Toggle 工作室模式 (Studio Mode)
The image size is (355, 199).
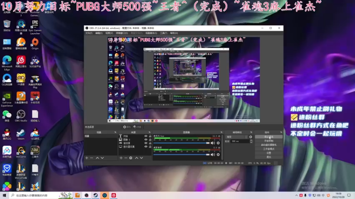[x=269, y=149]
